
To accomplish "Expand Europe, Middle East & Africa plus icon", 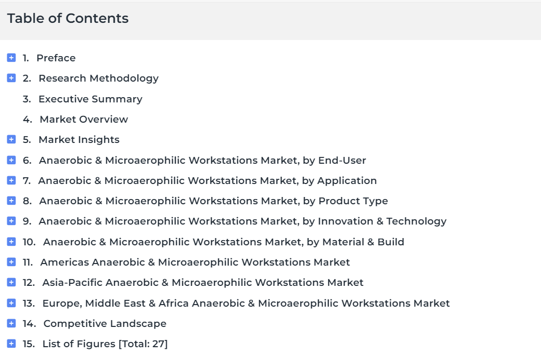I will pyautogui.click(x=11, y=303).
